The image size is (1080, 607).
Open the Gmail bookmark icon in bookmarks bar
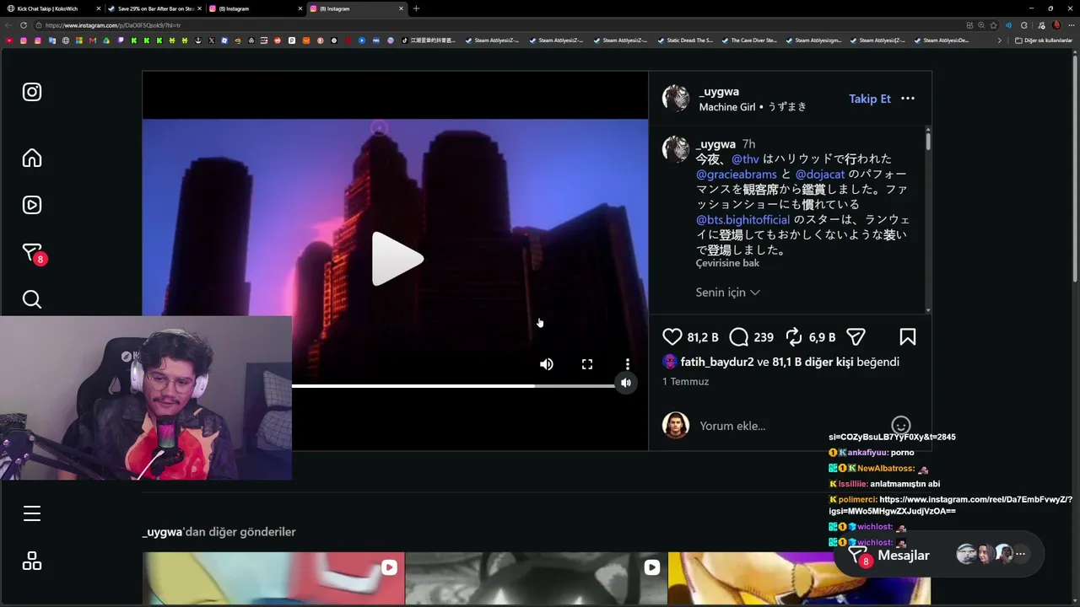(93, 40)
